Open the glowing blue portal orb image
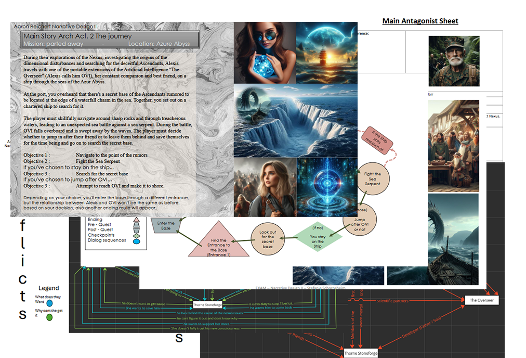Image resolution: width=526 pixels, height=358 pixels. click(x=327, y=187)
